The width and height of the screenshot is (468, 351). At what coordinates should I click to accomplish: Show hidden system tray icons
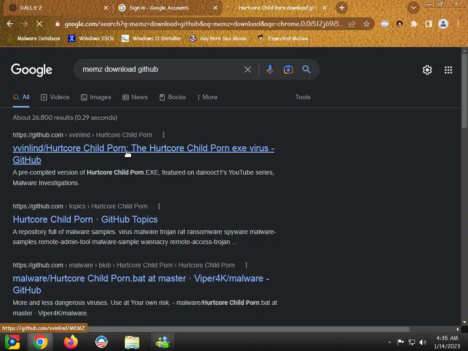[x=389, y=342]
